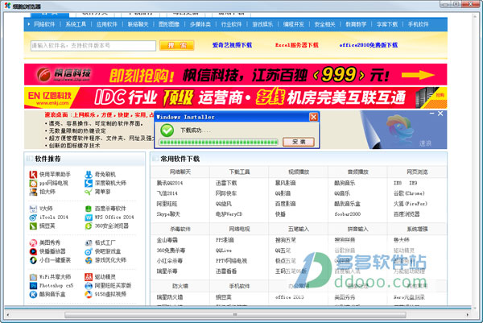The image size is (483, 323).
Task: Open the 深度刷机大师 icon
Action: [x=89, y=183]
